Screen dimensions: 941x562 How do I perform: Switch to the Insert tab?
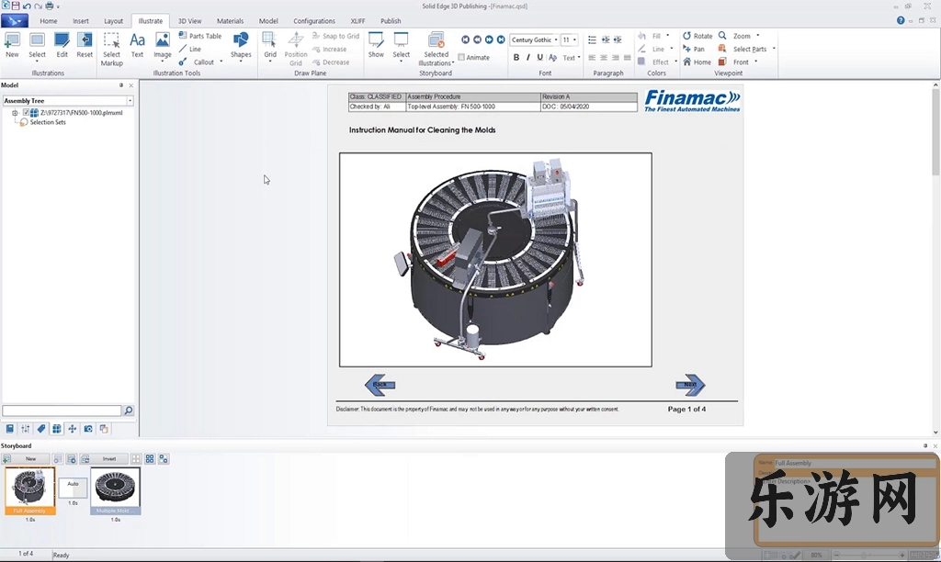pos(81,21)
